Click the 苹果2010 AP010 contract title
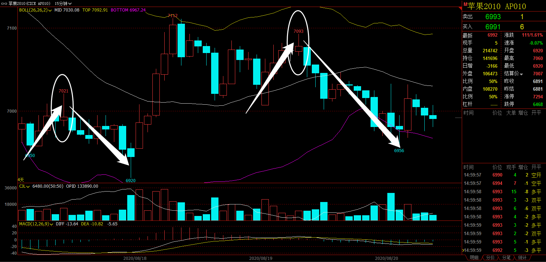The image size is (546, 262). coord(497,6)
